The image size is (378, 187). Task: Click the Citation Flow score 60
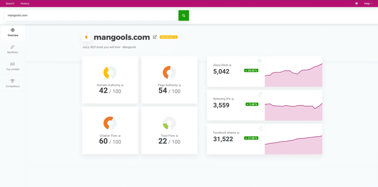point(103,141)
